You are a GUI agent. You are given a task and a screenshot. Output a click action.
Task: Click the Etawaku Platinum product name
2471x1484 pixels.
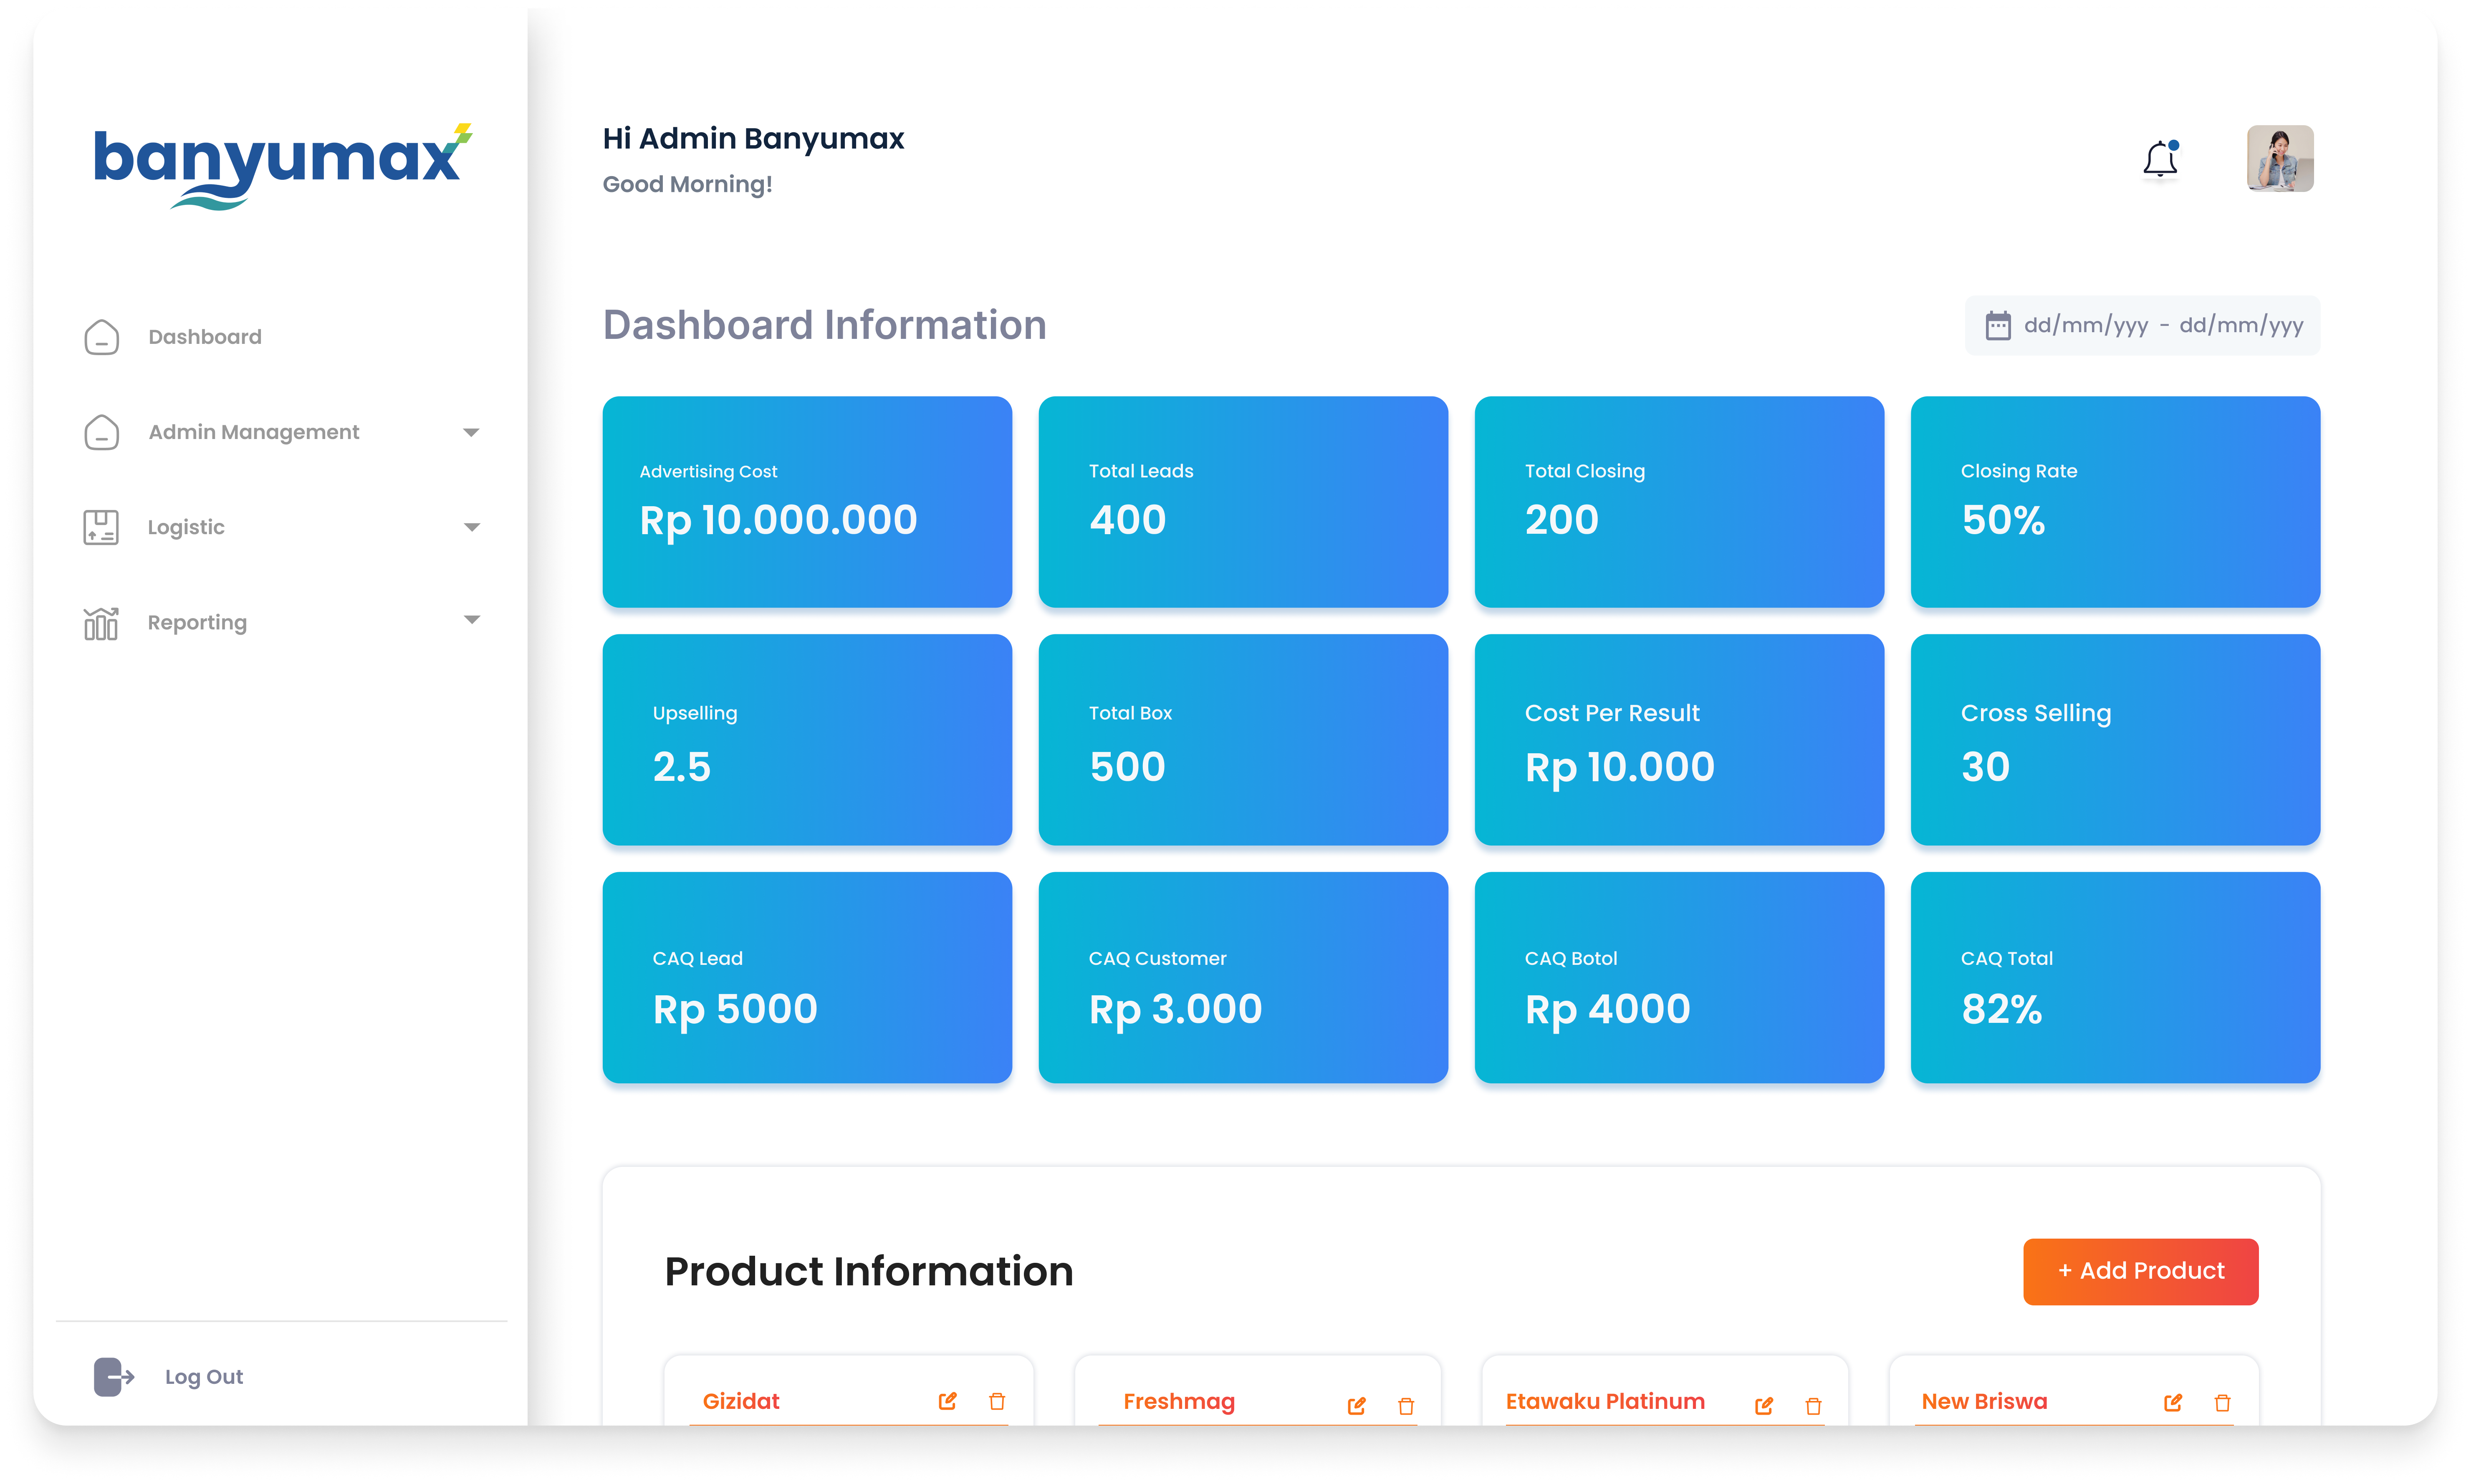[x=1605, y=1401]
